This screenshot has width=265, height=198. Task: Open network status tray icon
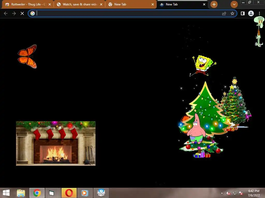pyautogui.click(x=234, y=193)
